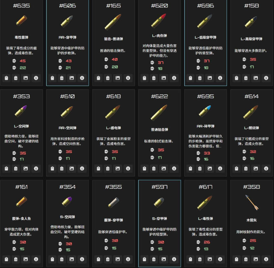Image resolution: width=274 pixels, height=268 pixels.
Task: Click image icon for 霰弹-食人鱼 #161
Action: click(26, 259)
